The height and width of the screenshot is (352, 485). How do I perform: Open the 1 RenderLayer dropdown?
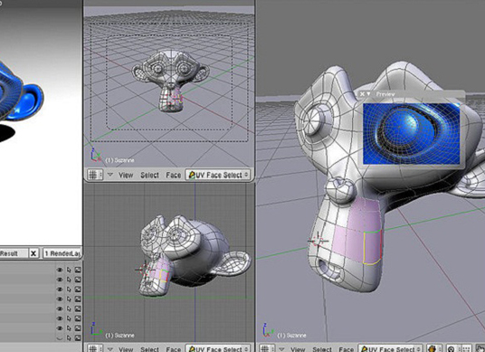pos(62,253)
